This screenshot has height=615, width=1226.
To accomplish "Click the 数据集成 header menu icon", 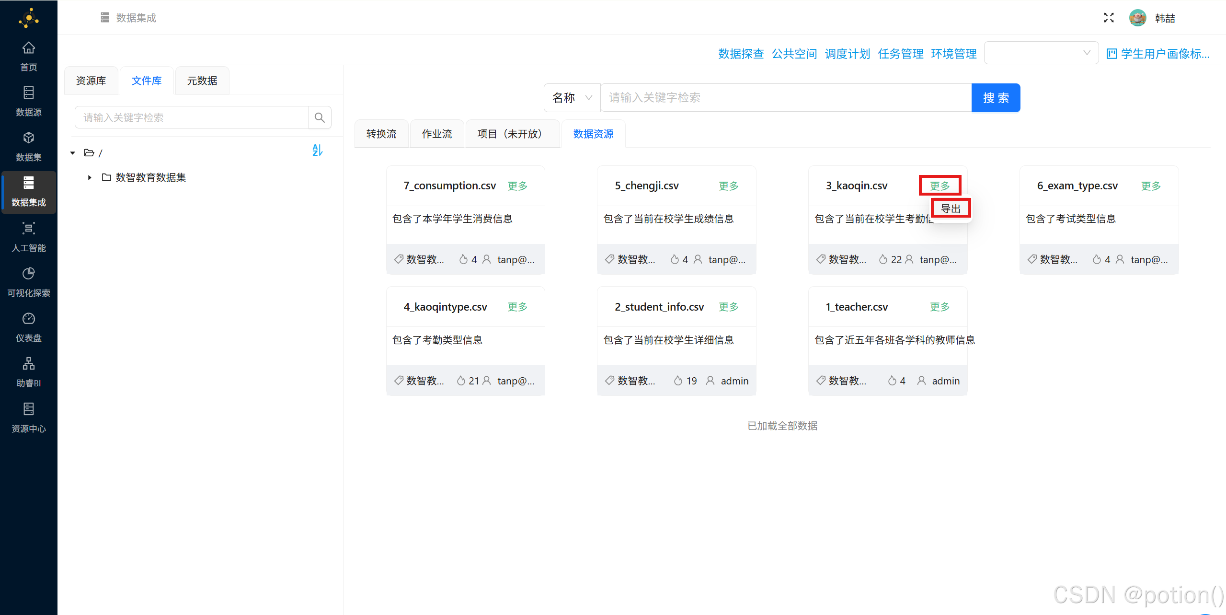I will pyautogui.click(x=105, y=18).
